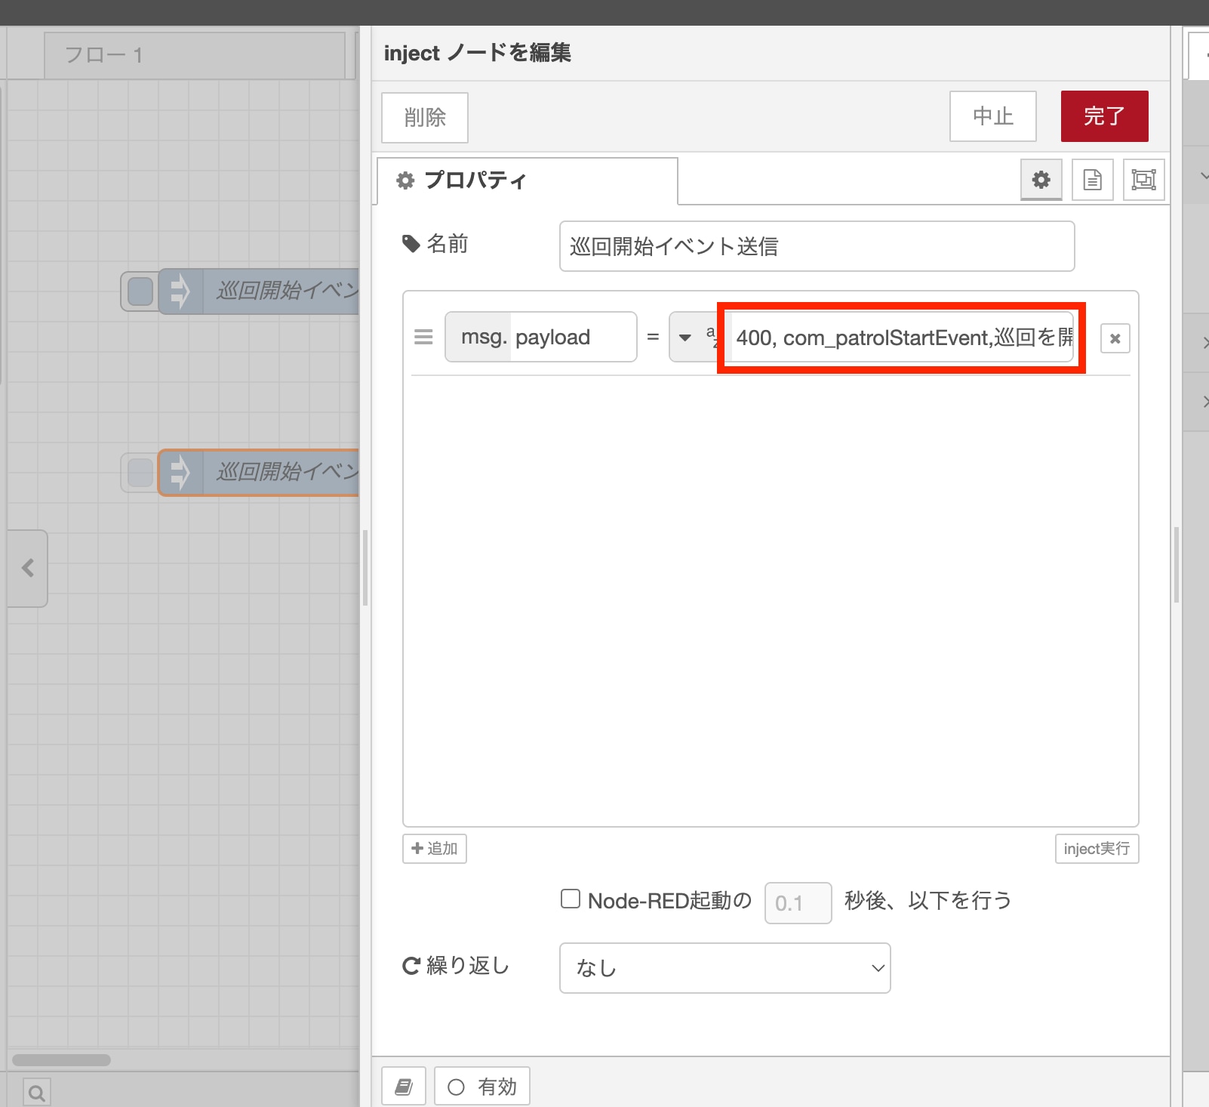Click the 中止 (Cancel) button
This screenshot has width=1209, height=1107.
coord(992,116)
